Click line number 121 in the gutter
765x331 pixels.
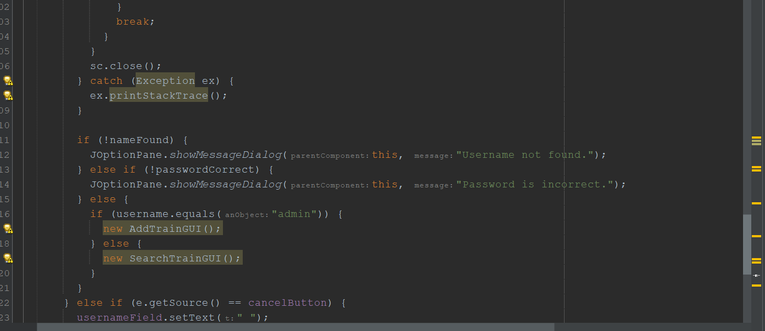[4, 288]
